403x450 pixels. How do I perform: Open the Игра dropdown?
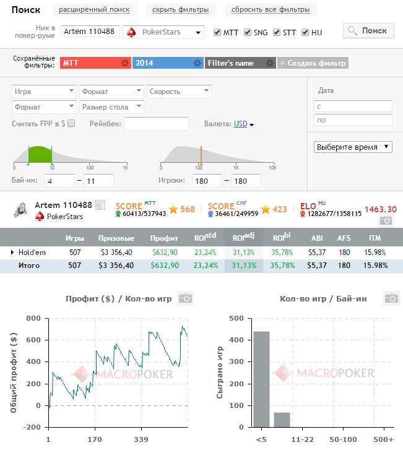click(44, 92)
